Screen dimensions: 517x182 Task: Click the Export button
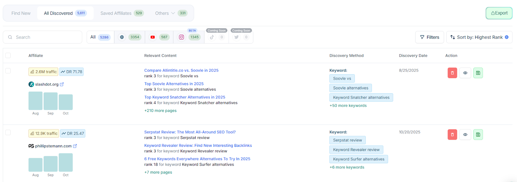[499, 13]
